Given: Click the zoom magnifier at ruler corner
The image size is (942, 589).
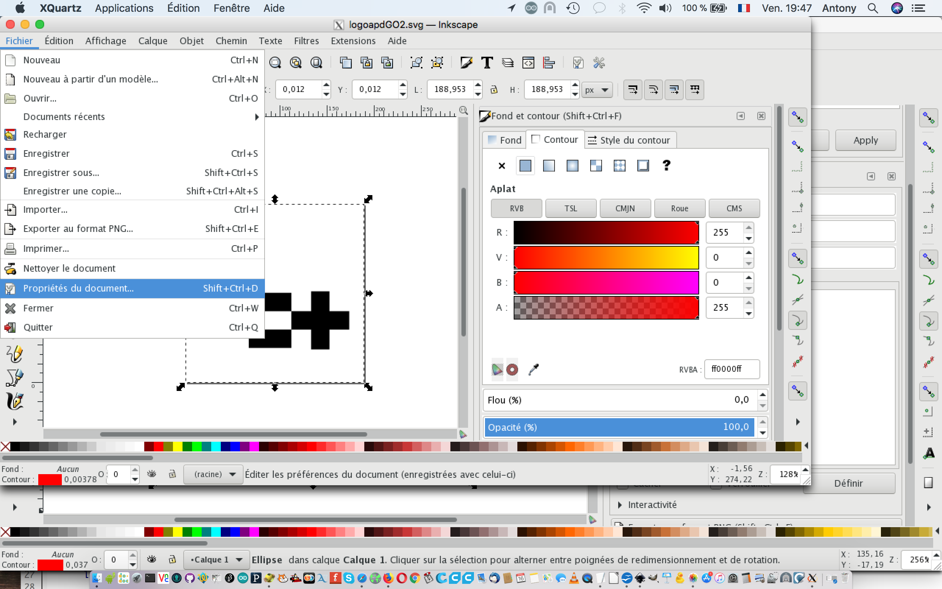Looking at the screenshot, I should (463, 110).
